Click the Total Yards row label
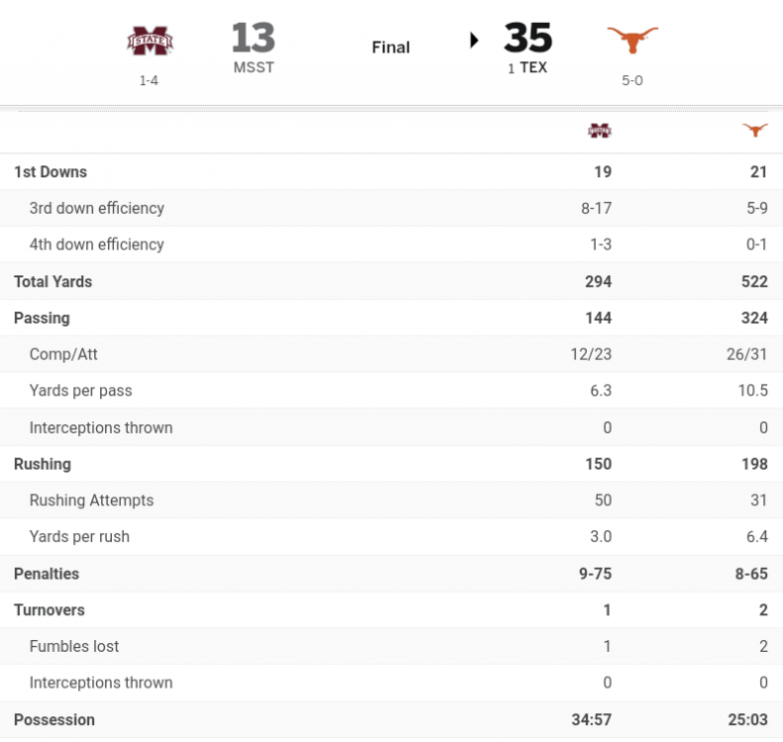The height and width of the screenshot is (742, 783). point(52,282)
